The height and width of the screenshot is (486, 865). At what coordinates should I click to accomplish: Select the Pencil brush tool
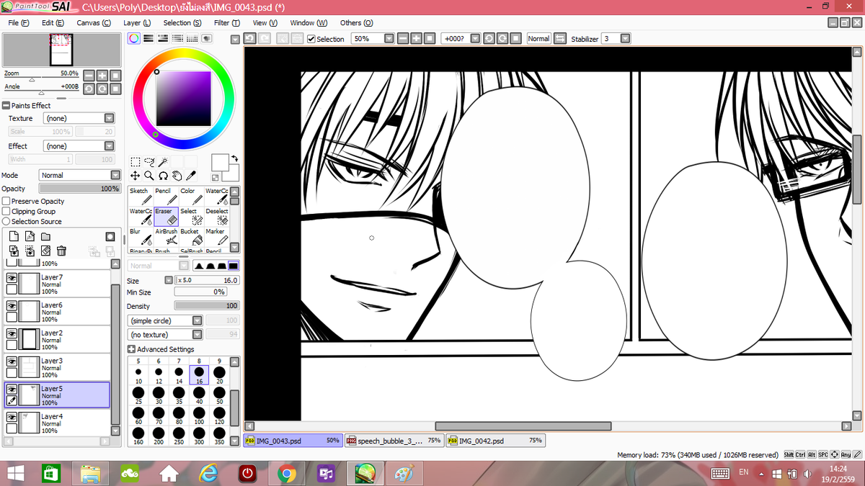point(166,197)
